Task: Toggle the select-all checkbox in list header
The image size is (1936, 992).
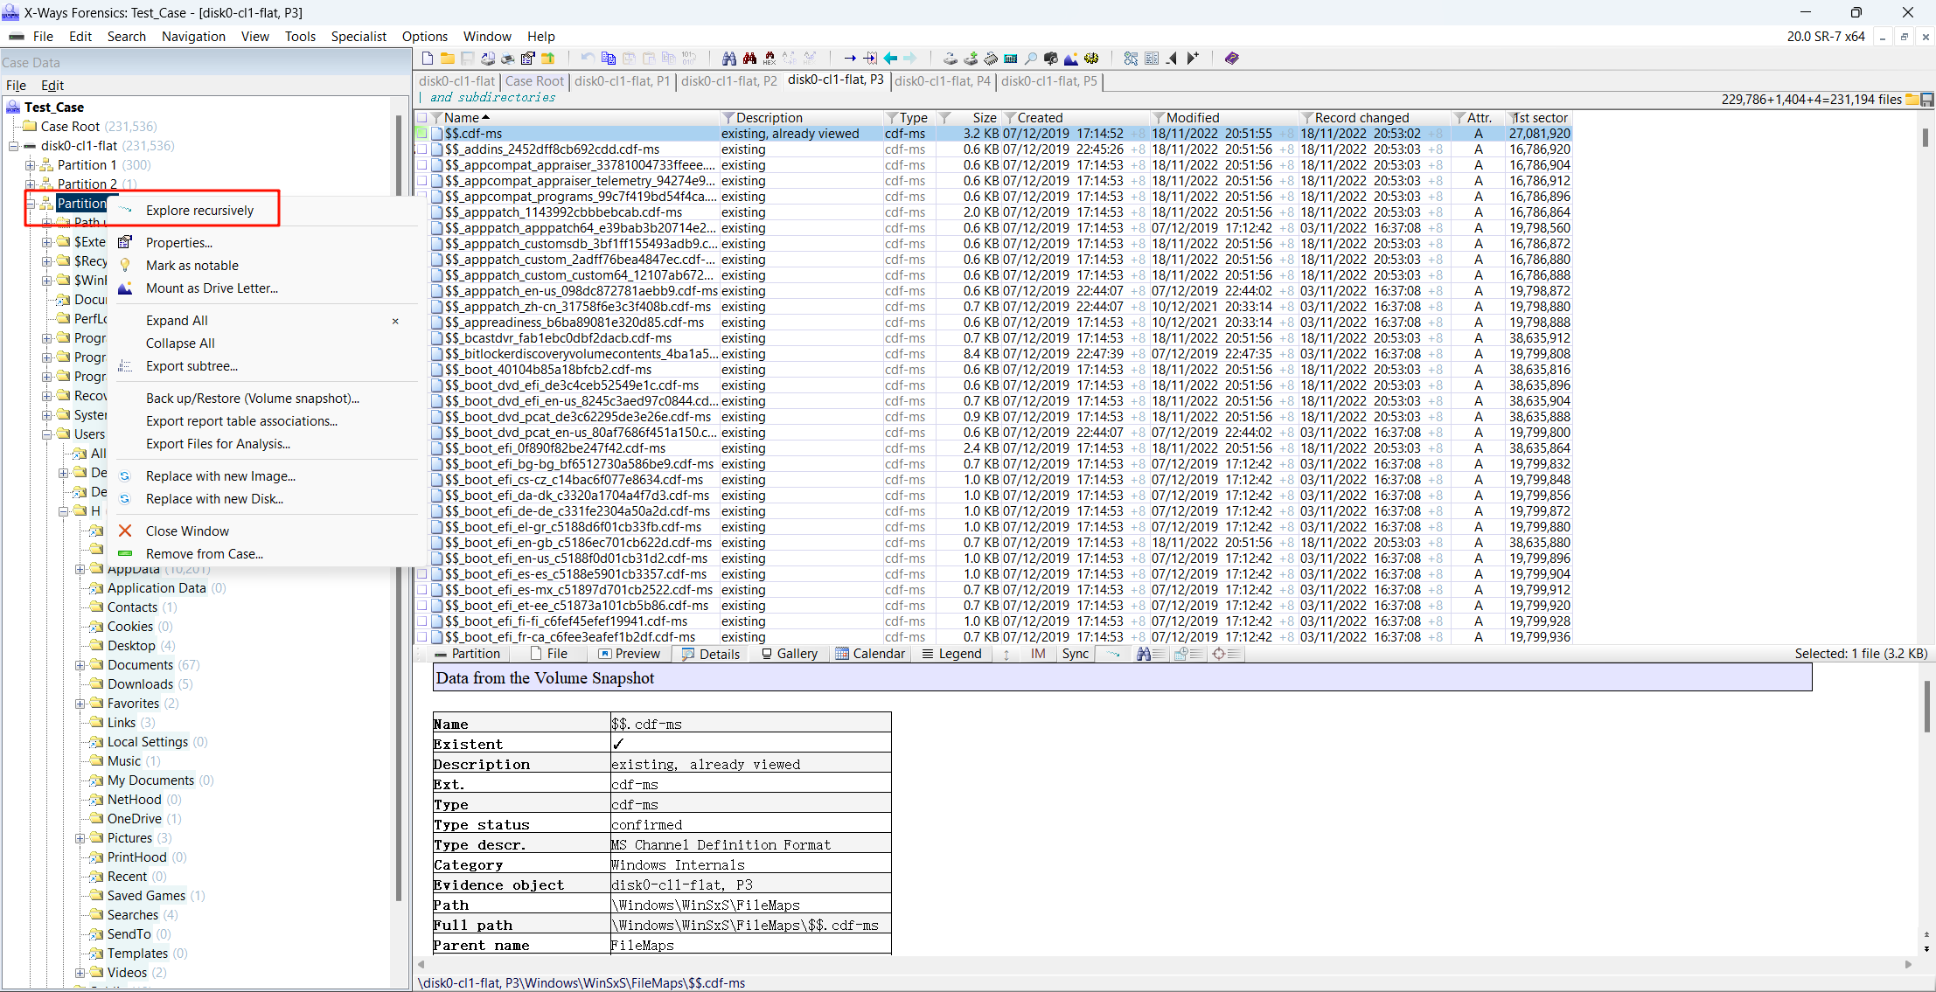Action: 421,118
